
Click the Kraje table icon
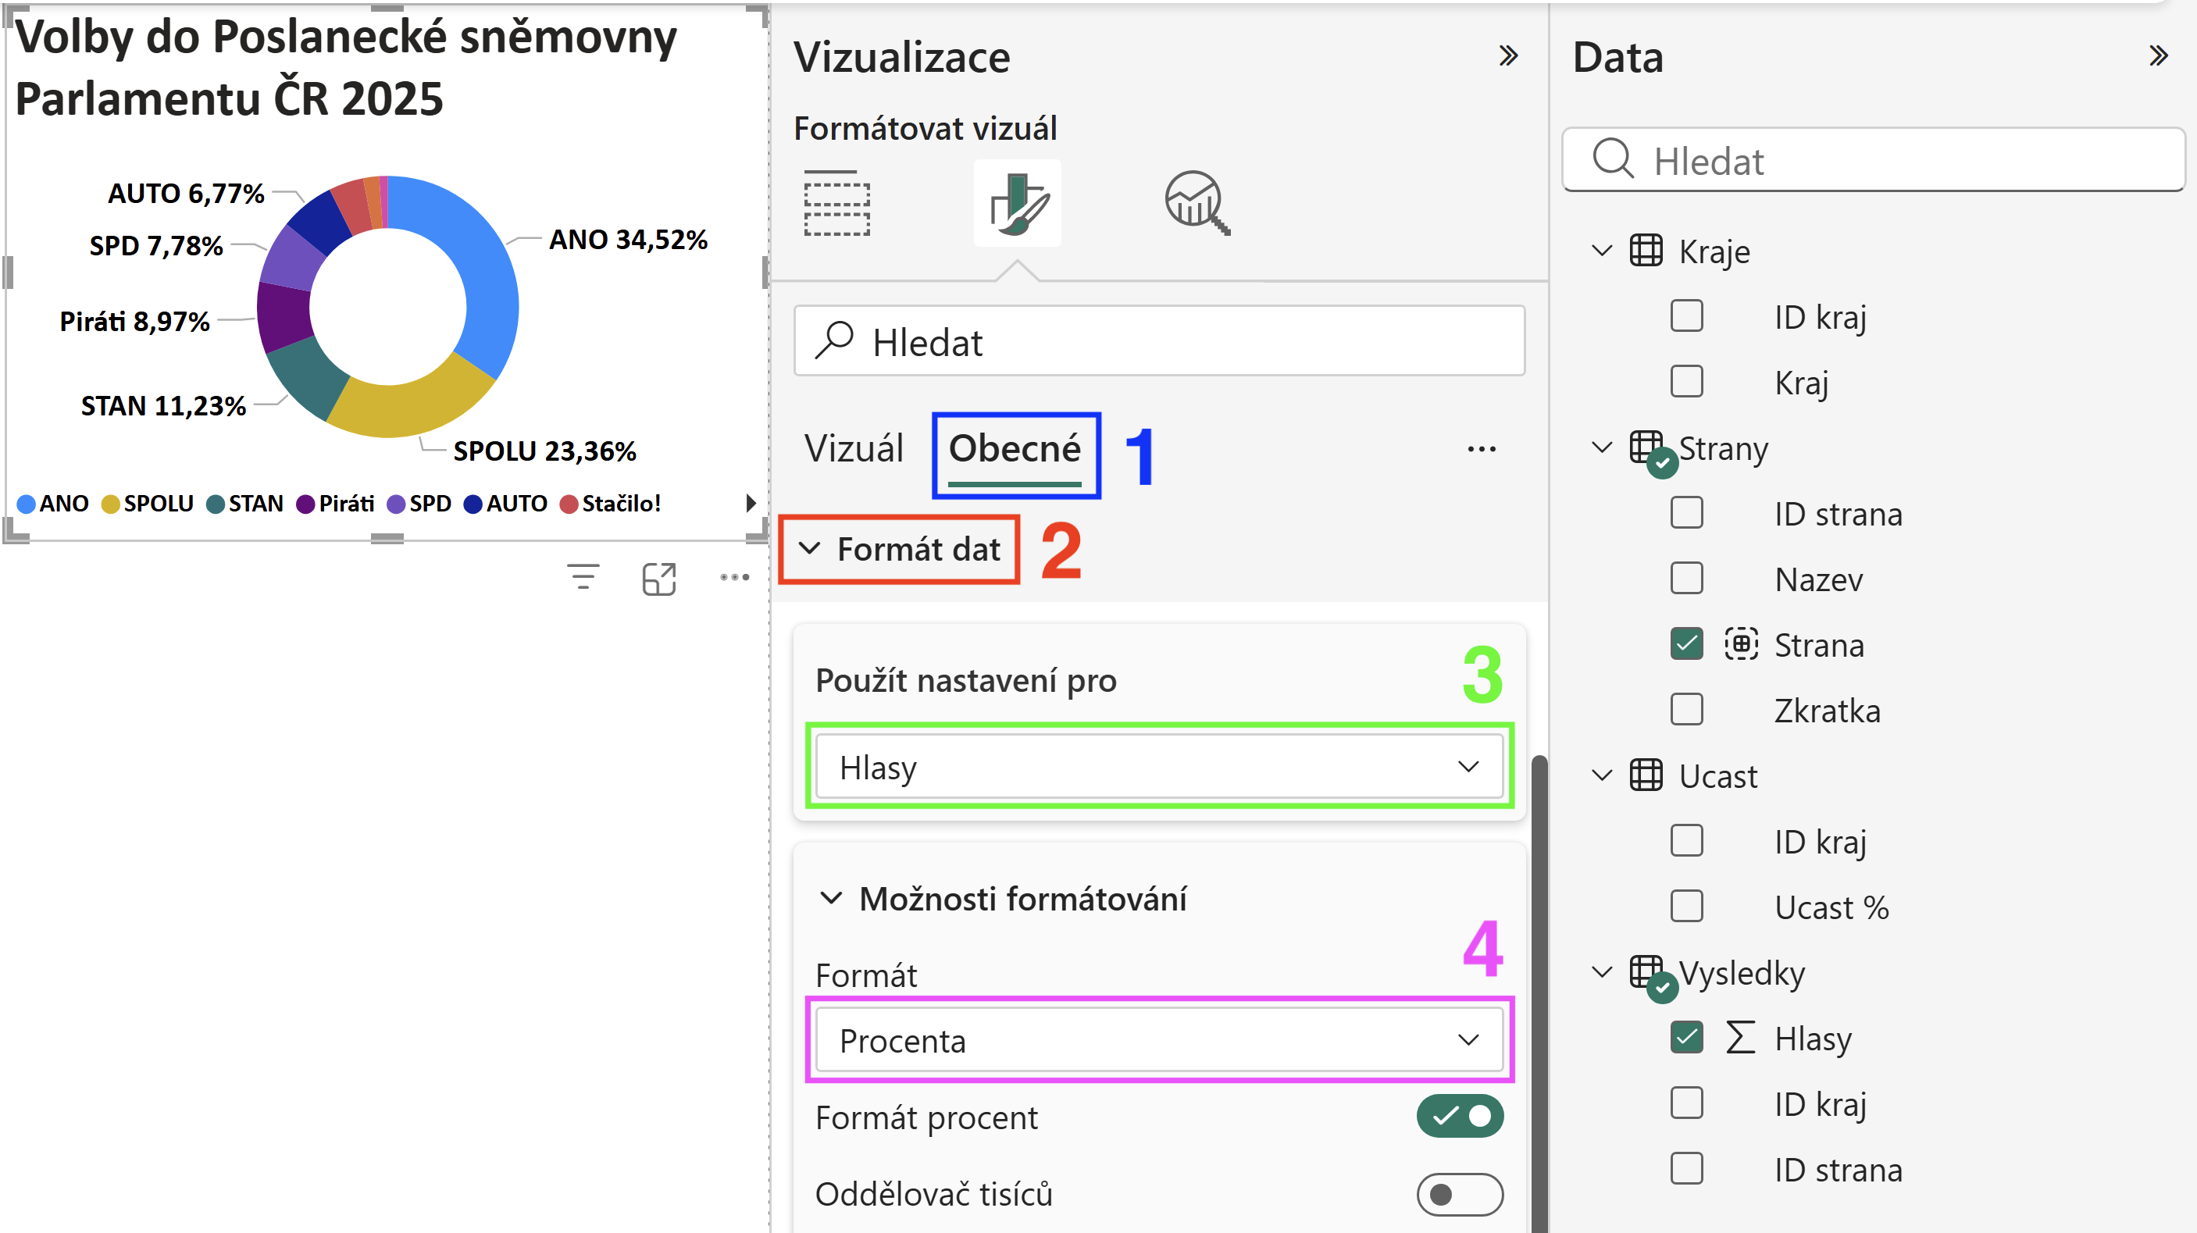point(1645,251)
